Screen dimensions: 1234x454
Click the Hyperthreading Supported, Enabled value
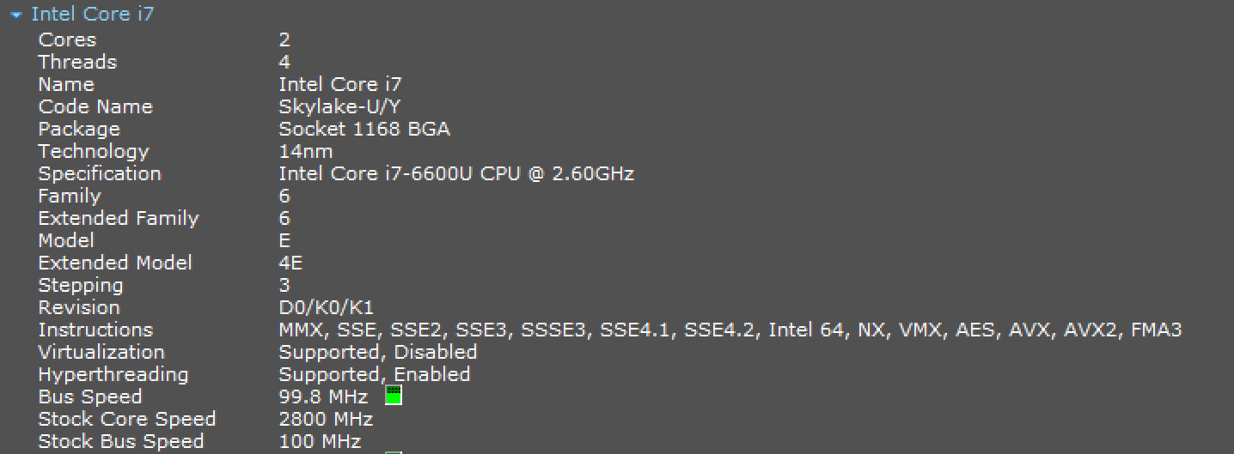[375, 374]
